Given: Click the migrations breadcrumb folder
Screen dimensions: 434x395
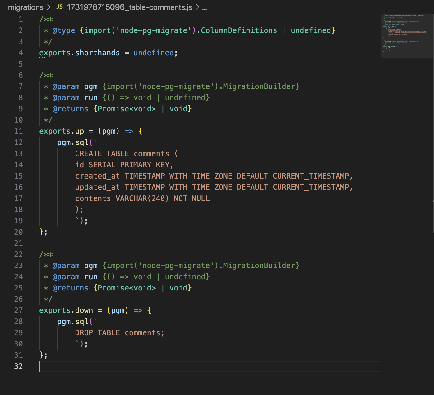Looking at the screenshot, I should 25,7.
